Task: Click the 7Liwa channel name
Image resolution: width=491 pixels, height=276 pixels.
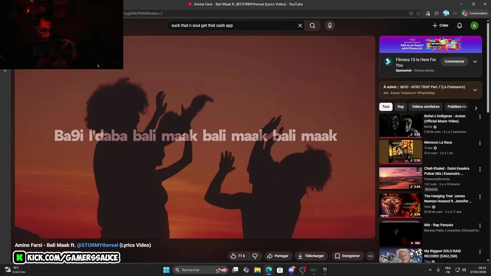Action: pos(428,148)
